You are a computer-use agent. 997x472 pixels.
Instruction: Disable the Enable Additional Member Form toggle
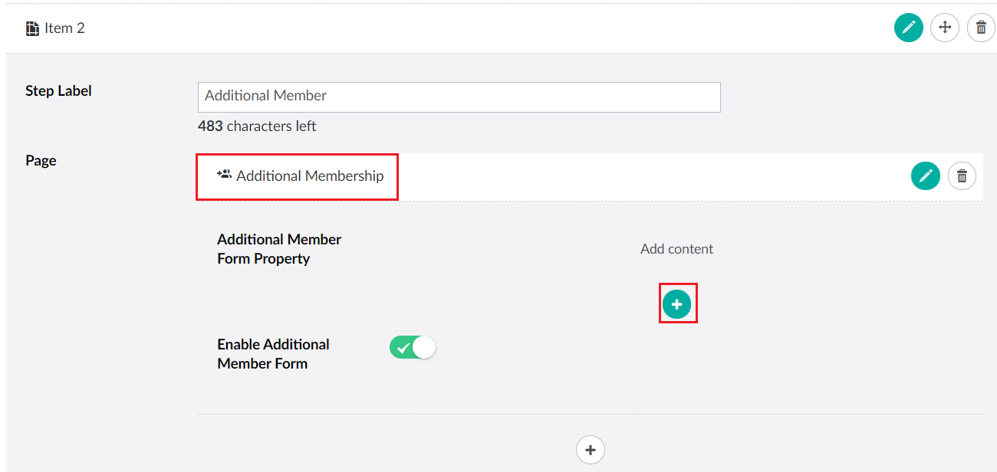tap(413, 348)
